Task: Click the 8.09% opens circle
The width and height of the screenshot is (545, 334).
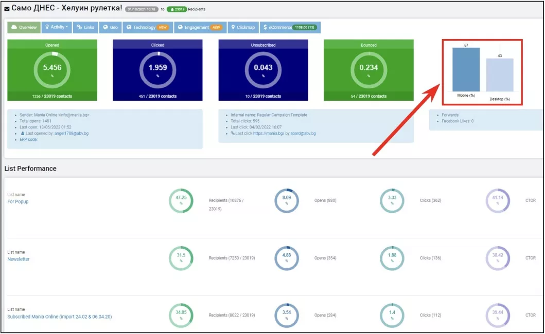Action: [287, 201]
